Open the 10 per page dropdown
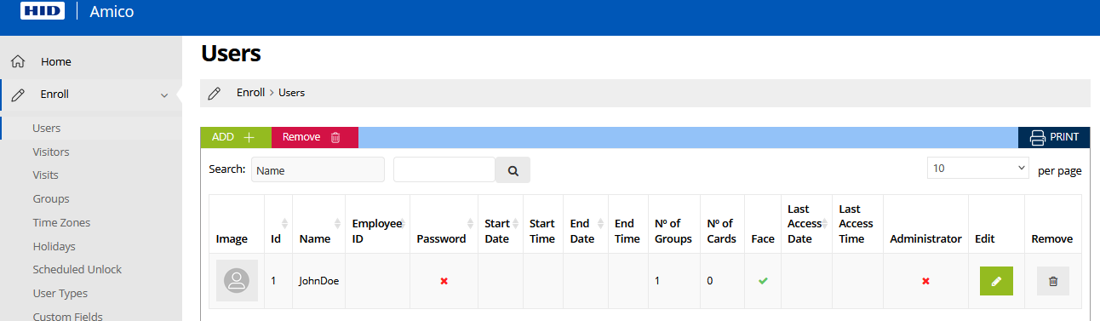The width and height of the screenshot is (1100, 321). [979, 169]
